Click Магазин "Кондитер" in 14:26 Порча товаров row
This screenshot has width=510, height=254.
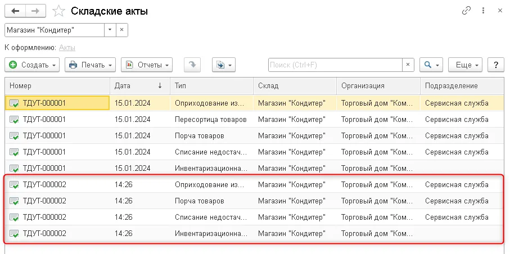pyautogui.click(x=292, y=201)
